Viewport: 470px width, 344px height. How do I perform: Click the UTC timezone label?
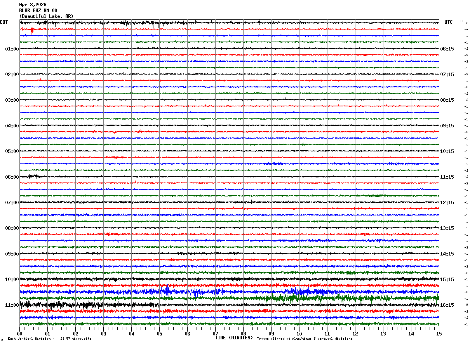point(449,22)
